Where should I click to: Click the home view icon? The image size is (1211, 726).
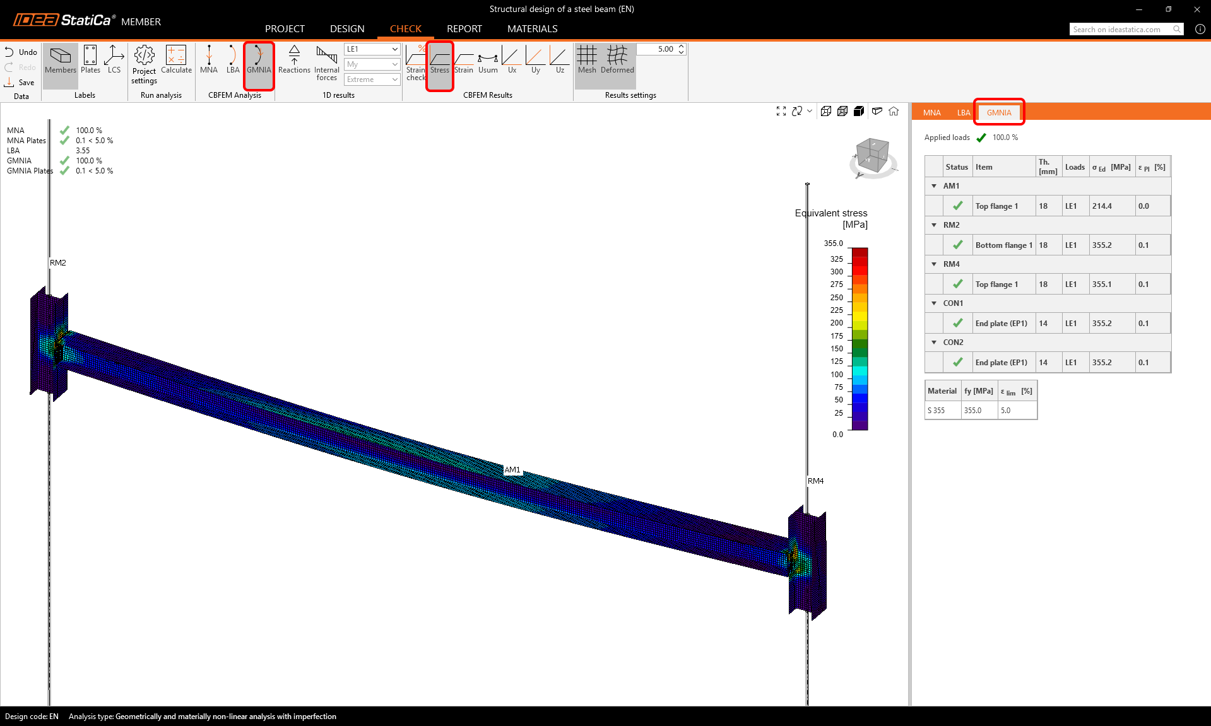tap(894, 112)
